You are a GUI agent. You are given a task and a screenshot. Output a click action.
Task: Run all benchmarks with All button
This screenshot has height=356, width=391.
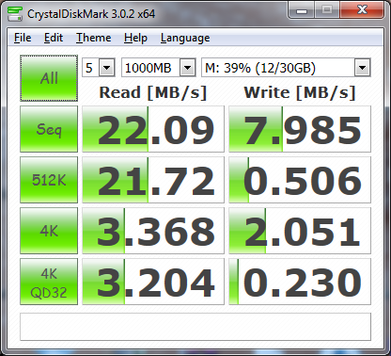coord(49,78)
